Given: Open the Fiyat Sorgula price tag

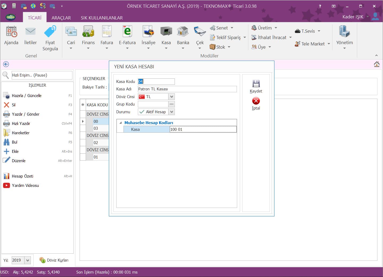Looking at the screenshot, I should tap(50, 32).
